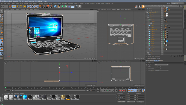Click Make Editable icon in left palette

pos(2,11)
